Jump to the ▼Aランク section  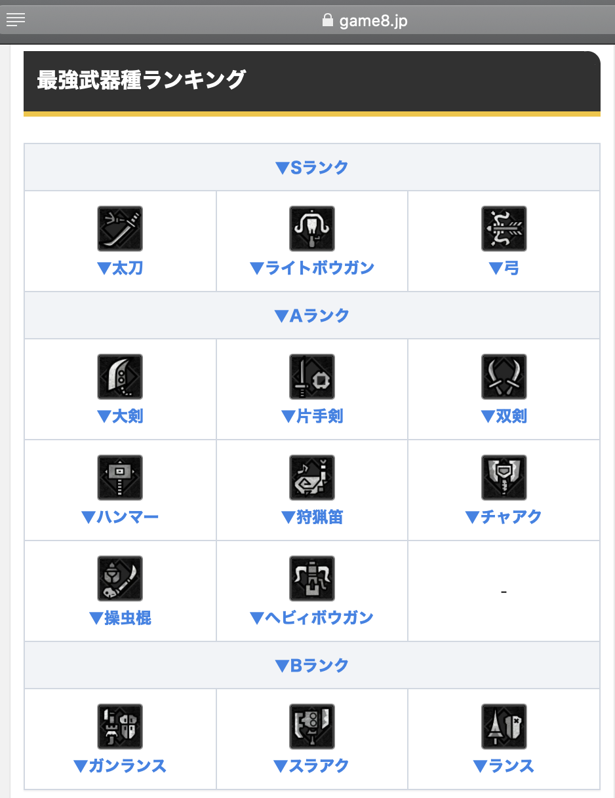pos(312,316)
